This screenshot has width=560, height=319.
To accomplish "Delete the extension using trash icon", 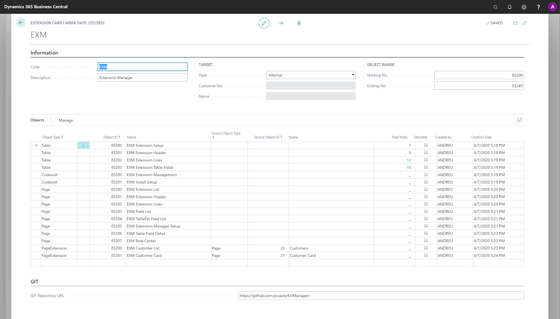I will click(x=299, y=23).
